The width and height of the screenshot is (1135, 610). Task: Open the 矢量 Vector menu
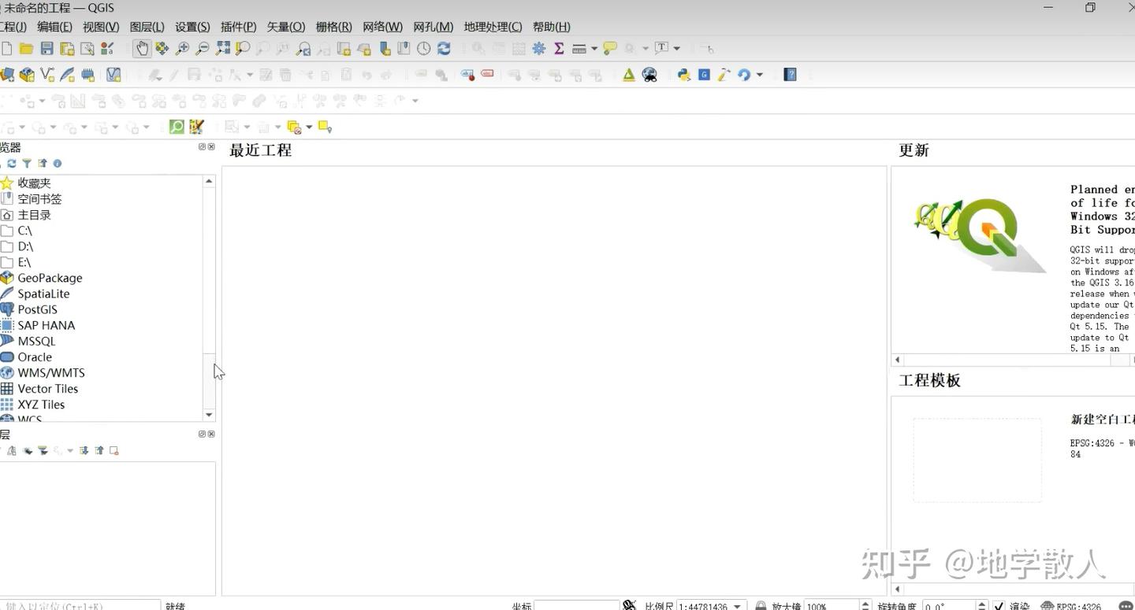285,26
